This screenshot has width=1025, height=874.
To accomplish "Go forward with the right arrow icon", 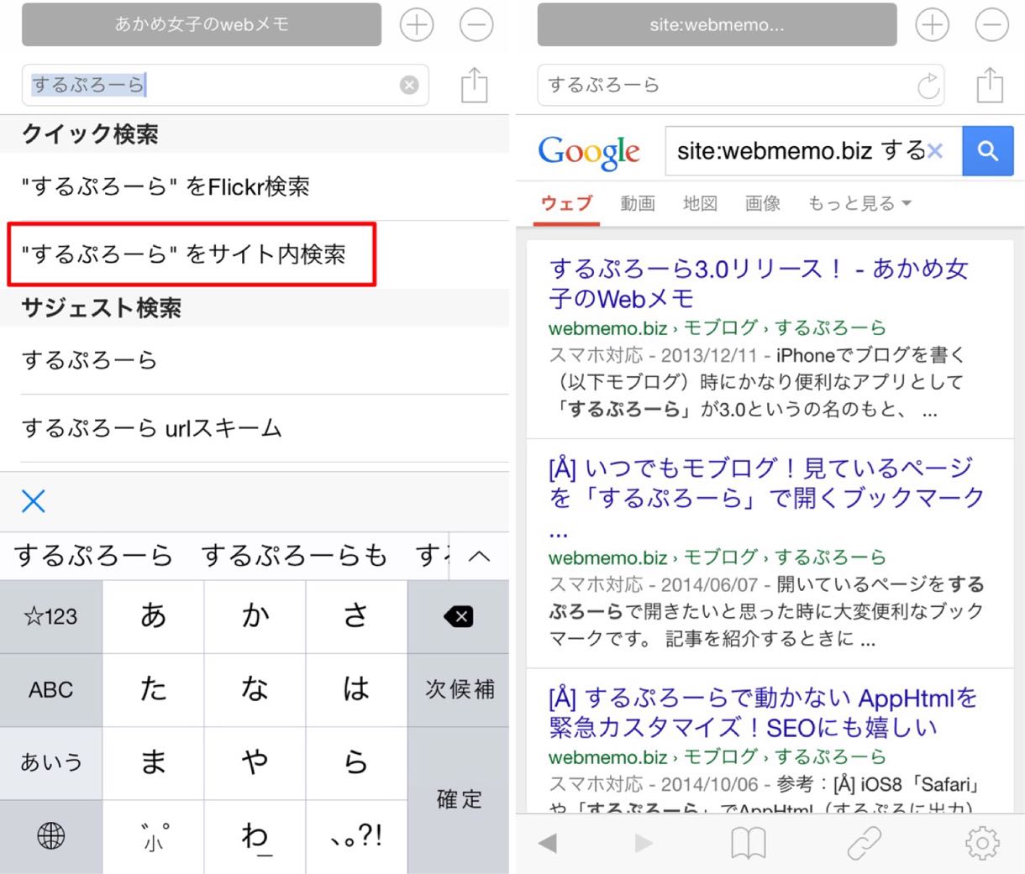I will 644,843.
